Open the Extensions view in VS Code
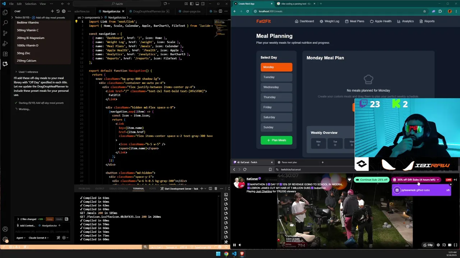 point(5,54)
